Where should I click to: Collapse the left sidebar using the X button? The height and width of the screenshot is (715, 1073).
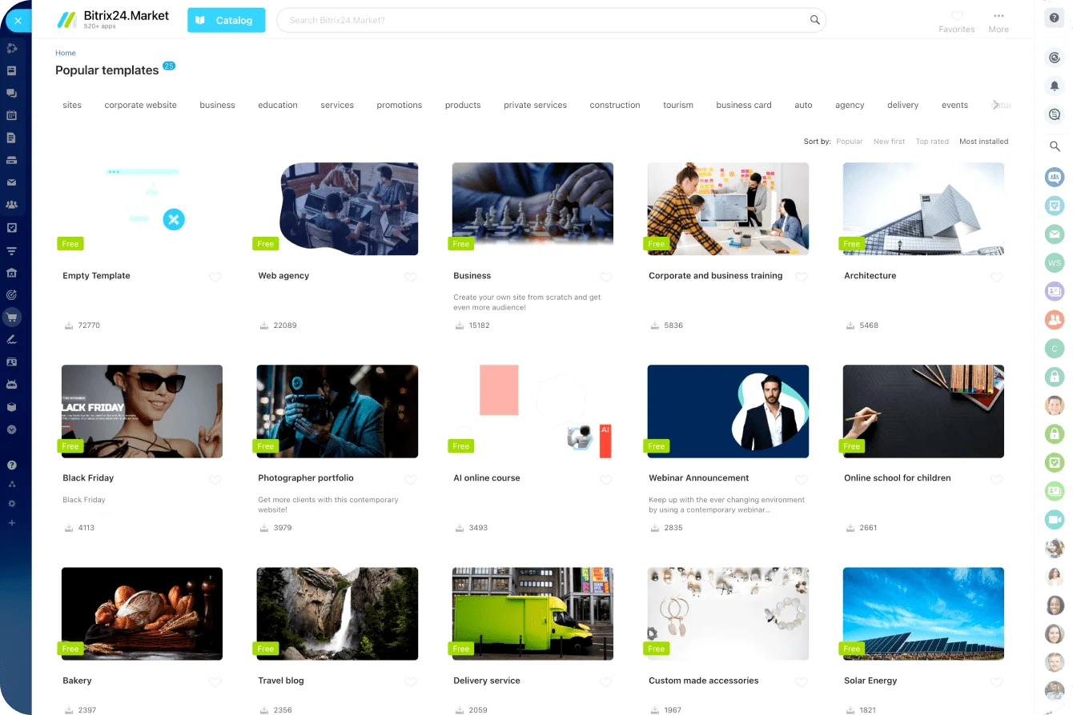coord(18,20)
